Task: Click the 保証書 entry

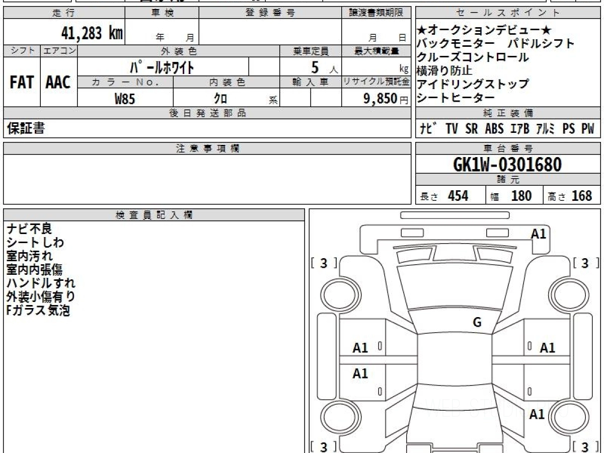Action: pos(26,129)
